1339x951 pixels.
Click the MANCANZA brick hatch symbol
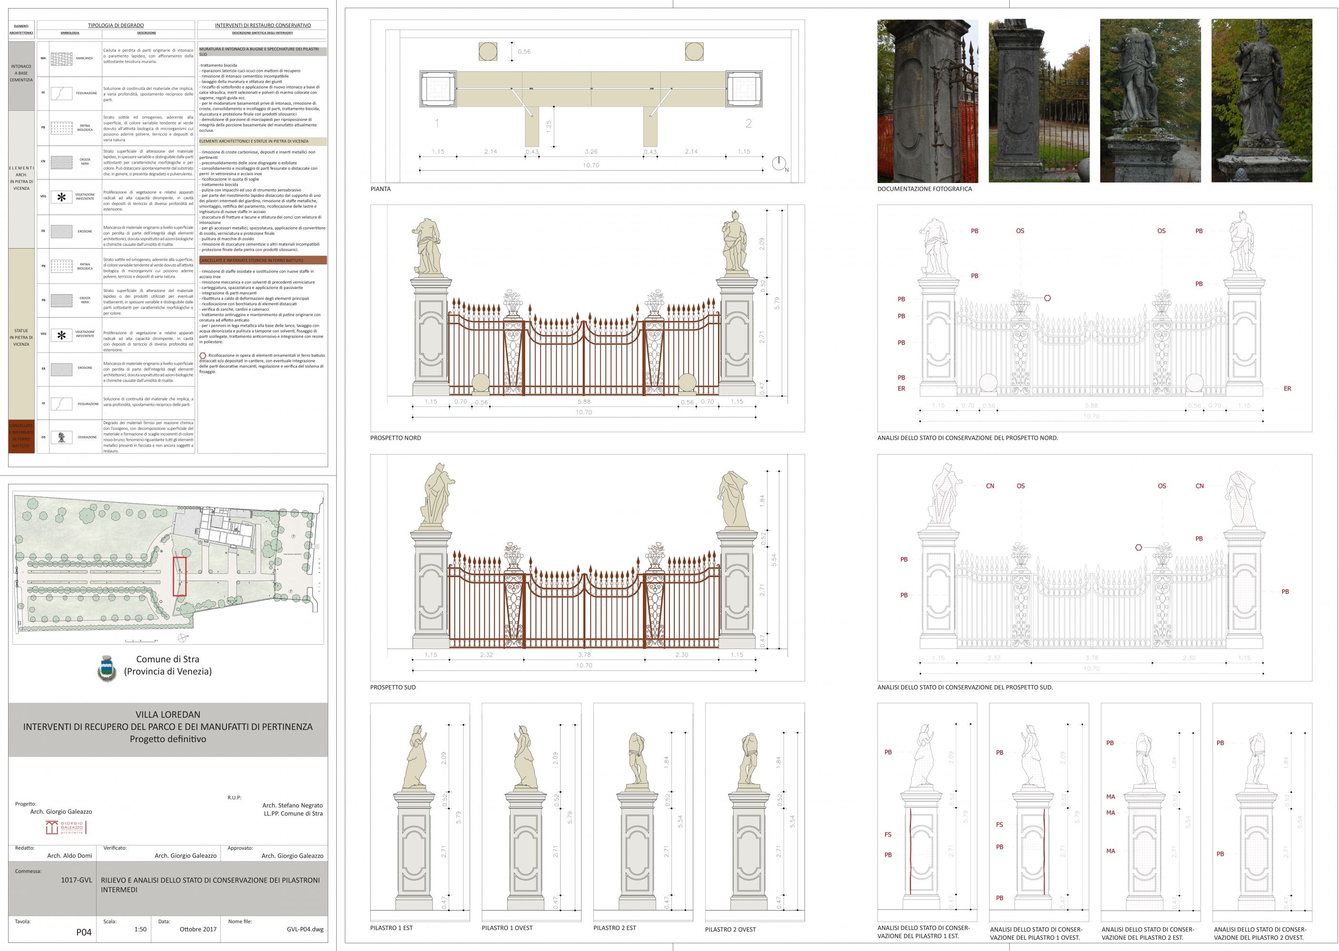(61, 58)
